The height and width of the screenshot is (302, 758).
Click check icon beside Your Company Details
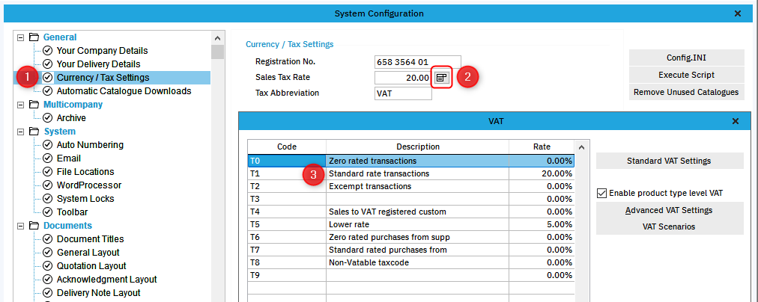(x=48, y=51)
